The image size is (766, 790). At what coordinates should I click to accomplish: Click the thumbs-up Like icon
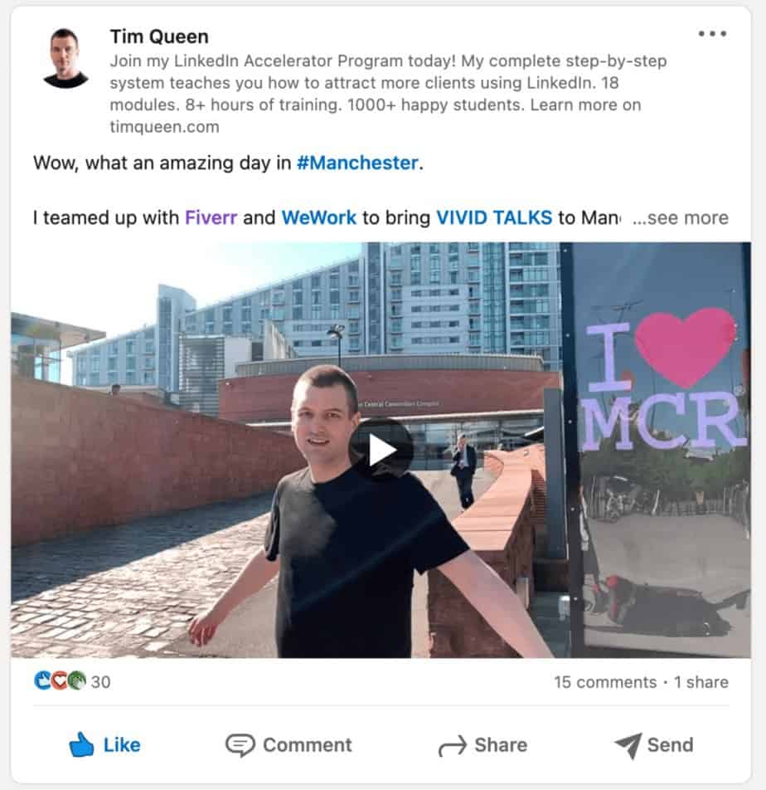coord(81,744)
